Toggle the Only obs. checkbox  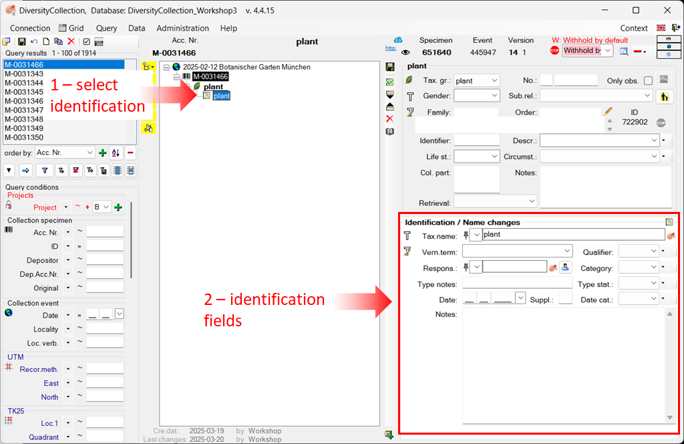[x=647, y=81]
